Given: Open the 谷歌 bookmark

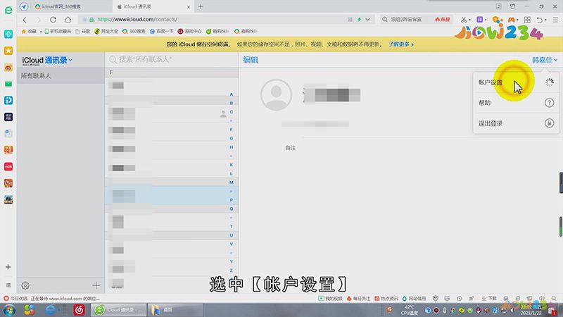Looking at the screenshot, I should [83, 31].
